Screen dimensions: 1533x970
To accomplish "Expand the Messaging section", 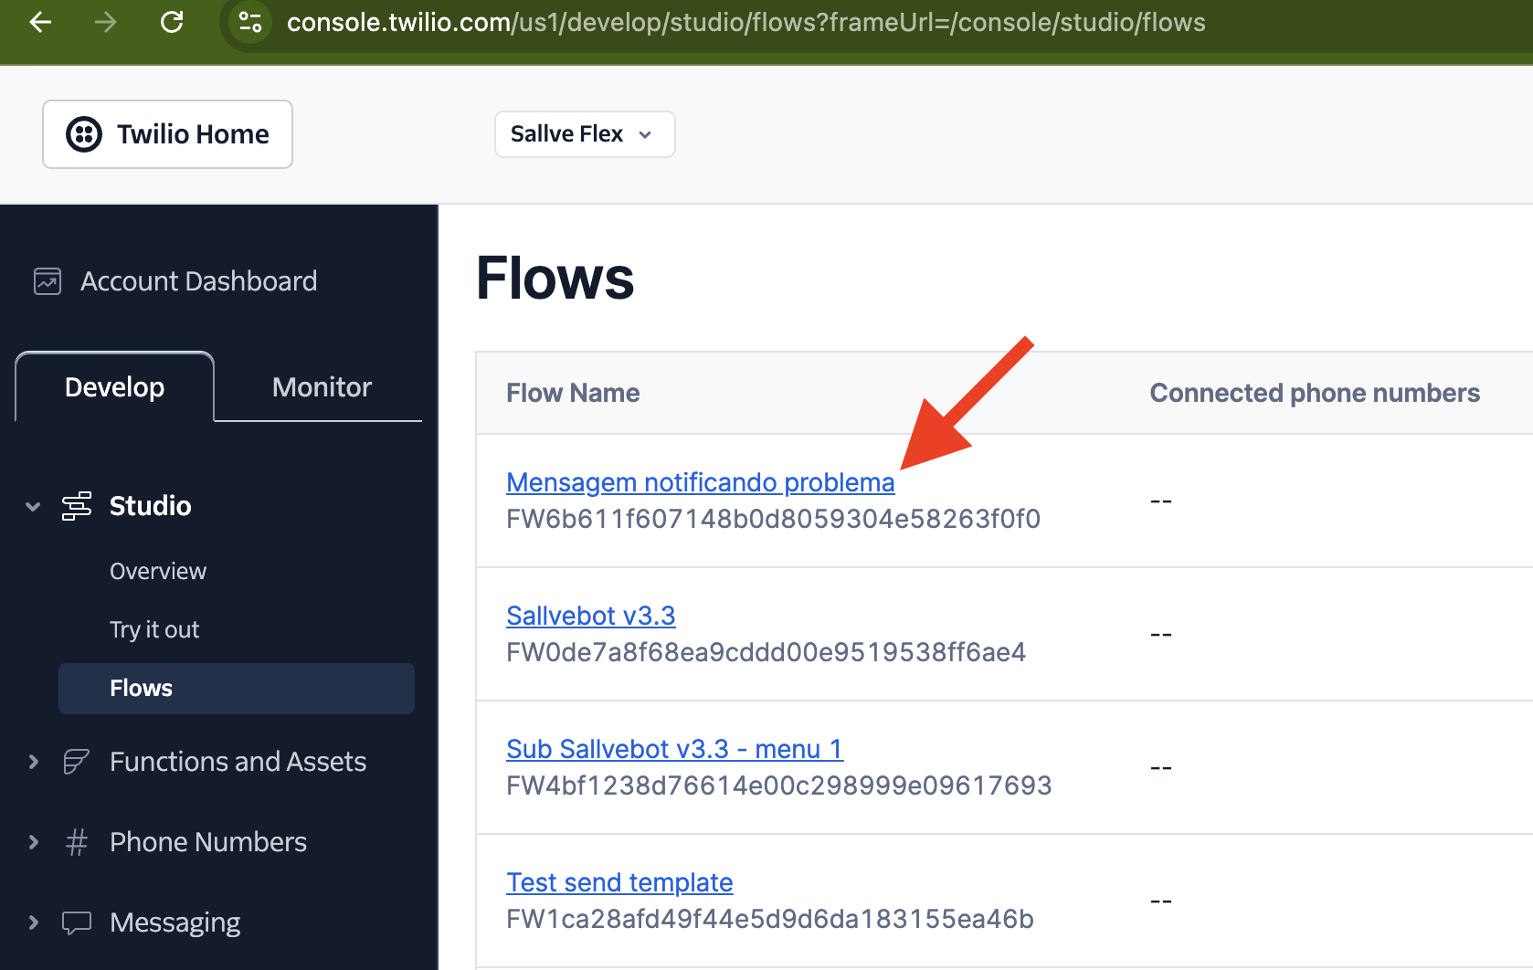I will [x=33, y=923].
